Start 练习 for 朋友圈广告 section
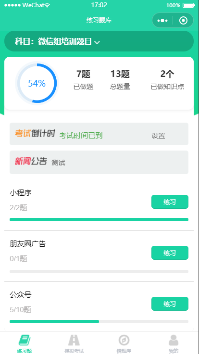Screen dimensions: 199x354 (x=170, y=253)
